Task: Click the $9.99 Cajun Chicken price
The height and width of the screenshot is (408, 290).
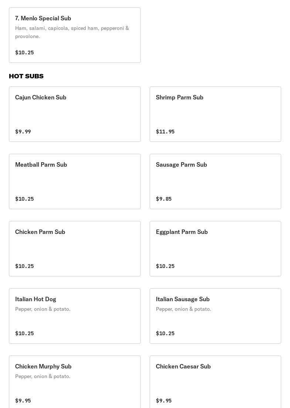Action: [x=23, y=132]
